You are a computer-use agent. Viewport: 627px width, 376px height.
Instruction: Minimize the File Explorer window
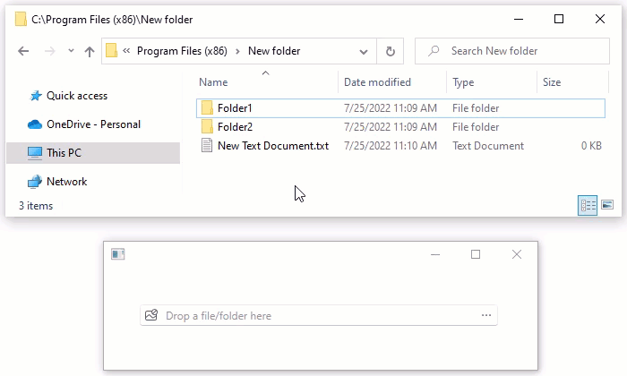519,19
